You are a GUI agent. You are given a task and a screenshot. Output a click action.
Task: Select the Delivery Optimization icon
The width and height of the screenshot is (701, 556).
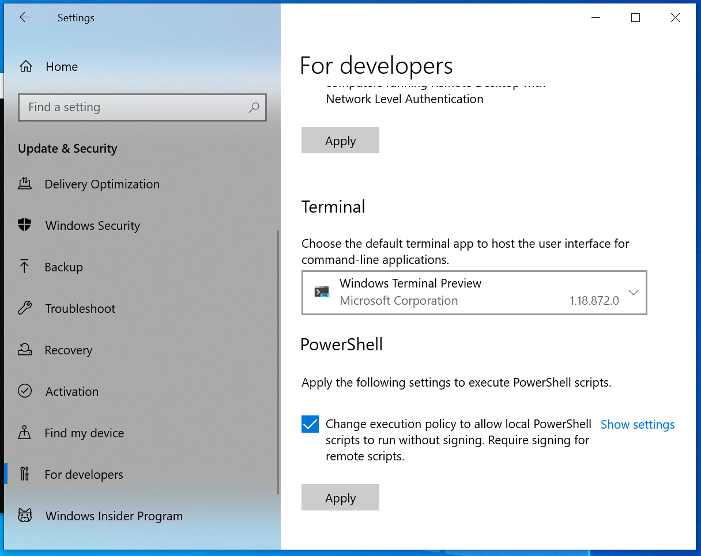tap(25, 183)
